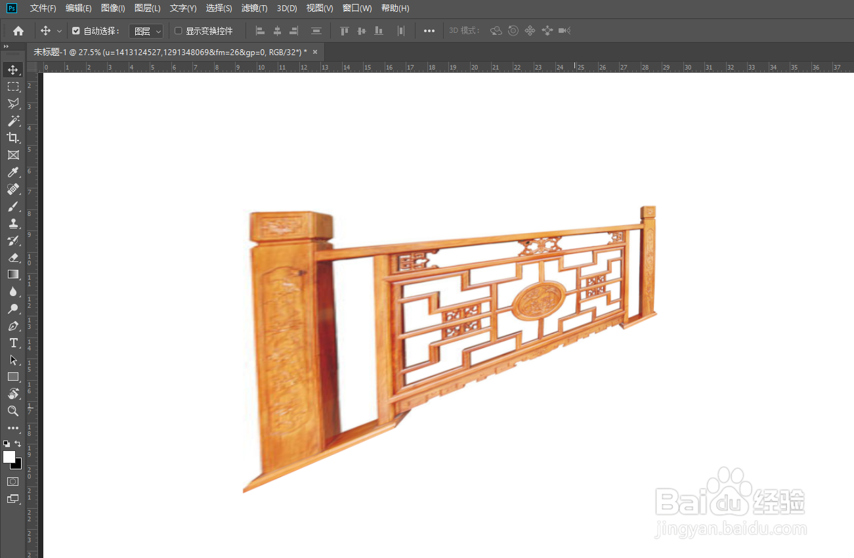Open the 图层 auto-select dropdown
The height and width of the screenshot is (558, 854).
(146, 31)
